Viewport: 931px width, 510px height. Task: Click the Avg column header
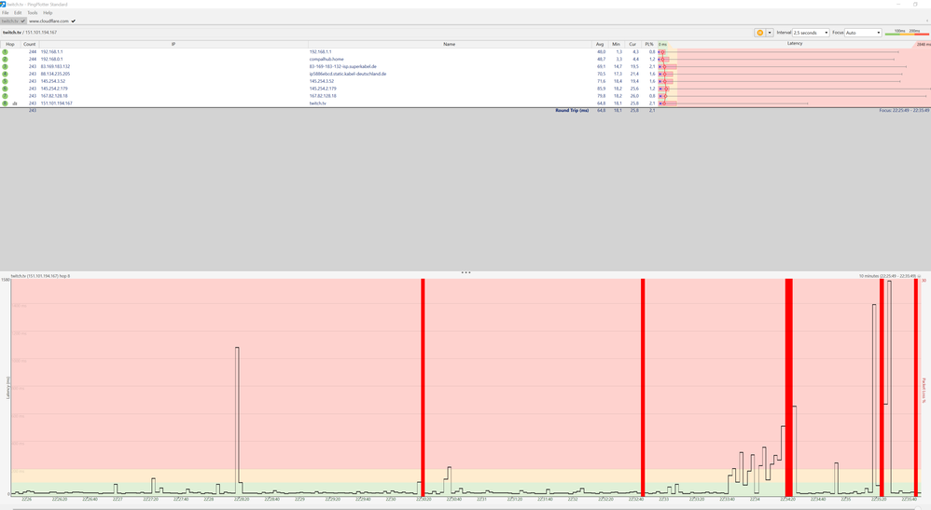coord(600,44)
